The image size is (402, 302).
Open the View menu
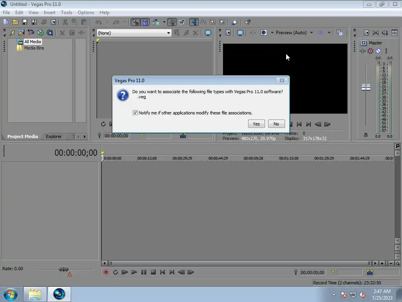coord(33,12)
